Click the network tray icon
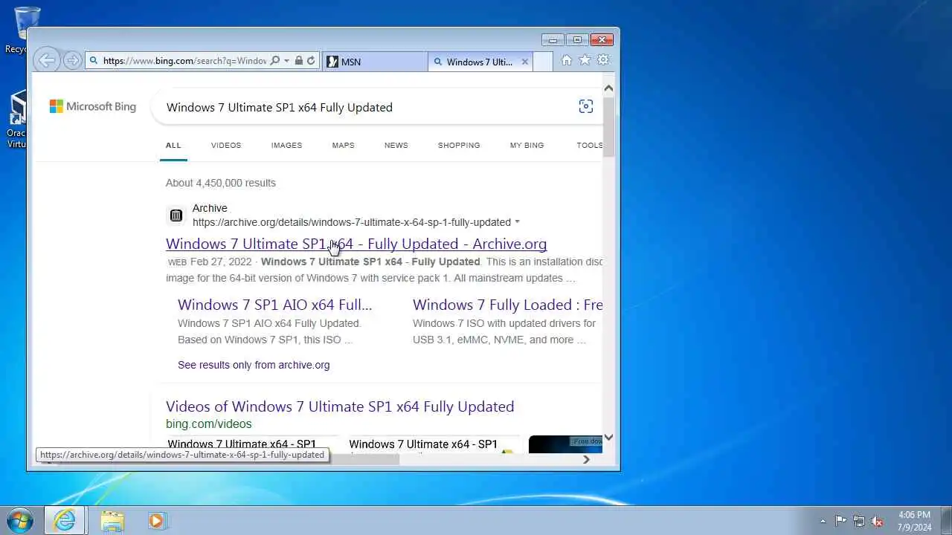This screenshot has height=535, width=952. 859,521
